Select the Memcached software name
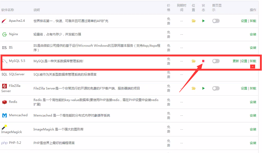 tap(18, 115)
